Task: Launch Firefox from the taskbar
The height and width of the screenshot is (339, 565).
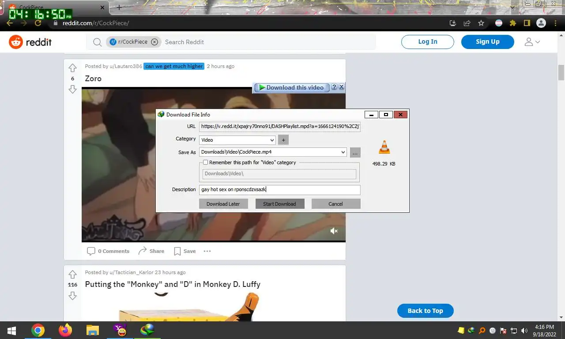Action: (x=65, y=330)
